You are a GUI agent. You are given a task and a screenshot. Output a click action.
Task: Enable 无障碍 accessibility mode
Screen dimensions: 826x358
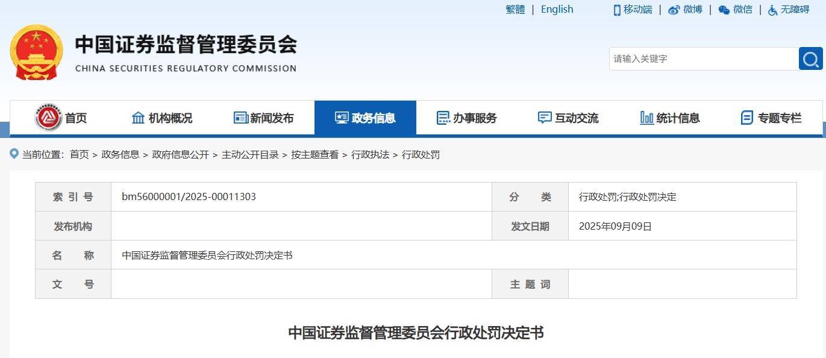point(795,10)
